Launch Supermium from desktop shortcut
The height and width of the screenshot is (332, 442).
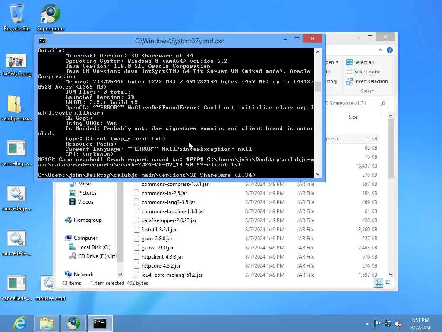click(x=51, y=17)
